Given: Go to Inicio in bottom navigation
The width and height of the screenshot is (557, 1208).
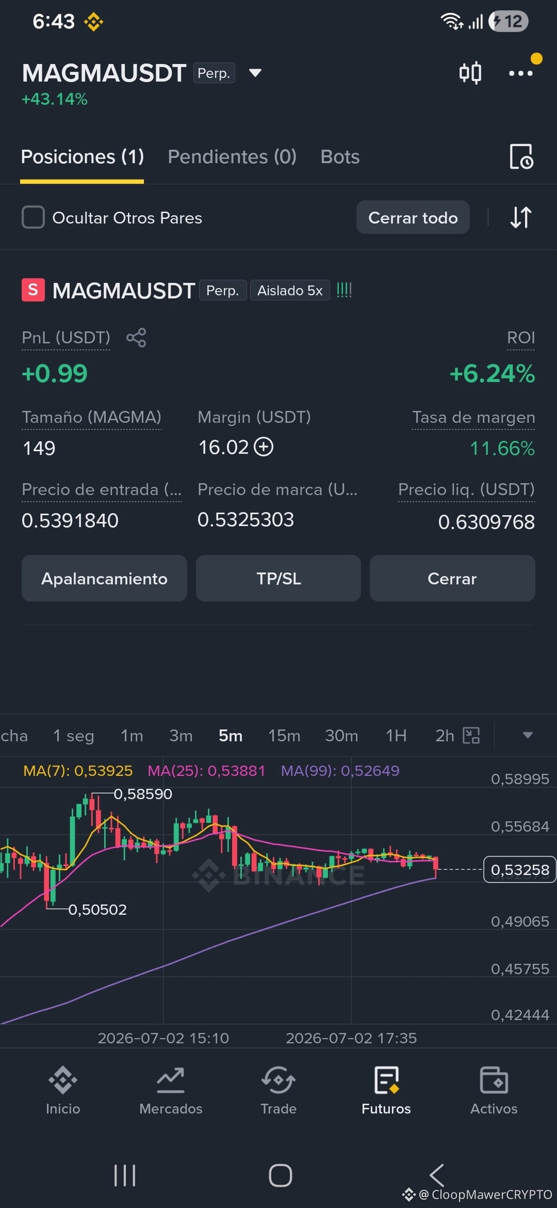Looking at the screenshot, I should (63, 1090).
